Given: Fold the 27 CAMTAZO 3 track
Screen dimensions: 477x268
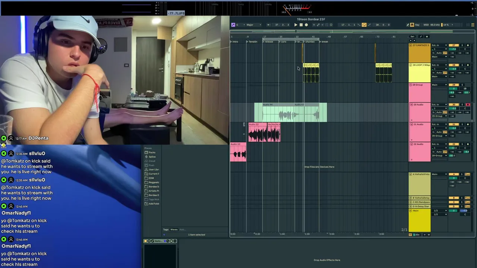Looking at the screenshot, I should pos(411,45).
